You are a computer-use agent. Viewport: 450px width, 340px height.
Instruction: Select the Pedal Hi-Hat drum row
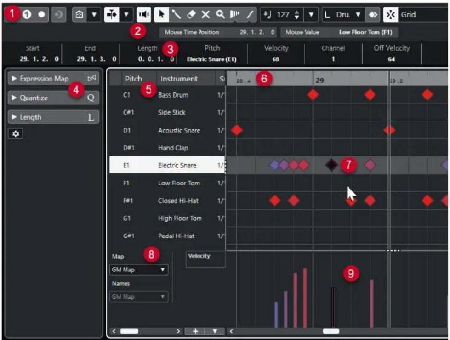167,236
